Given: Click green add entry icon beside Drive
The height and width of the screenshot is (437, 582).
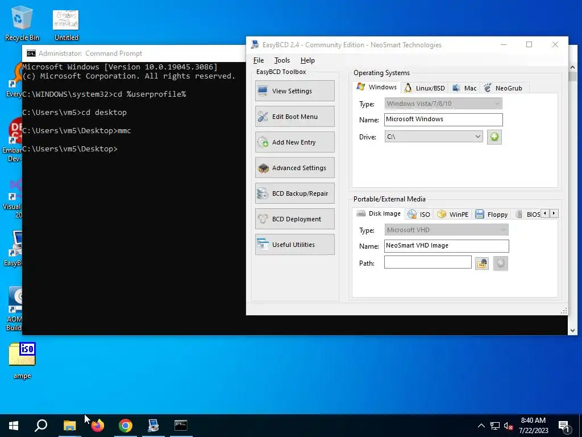Looking at the screenshot, I should coord(494,137).
